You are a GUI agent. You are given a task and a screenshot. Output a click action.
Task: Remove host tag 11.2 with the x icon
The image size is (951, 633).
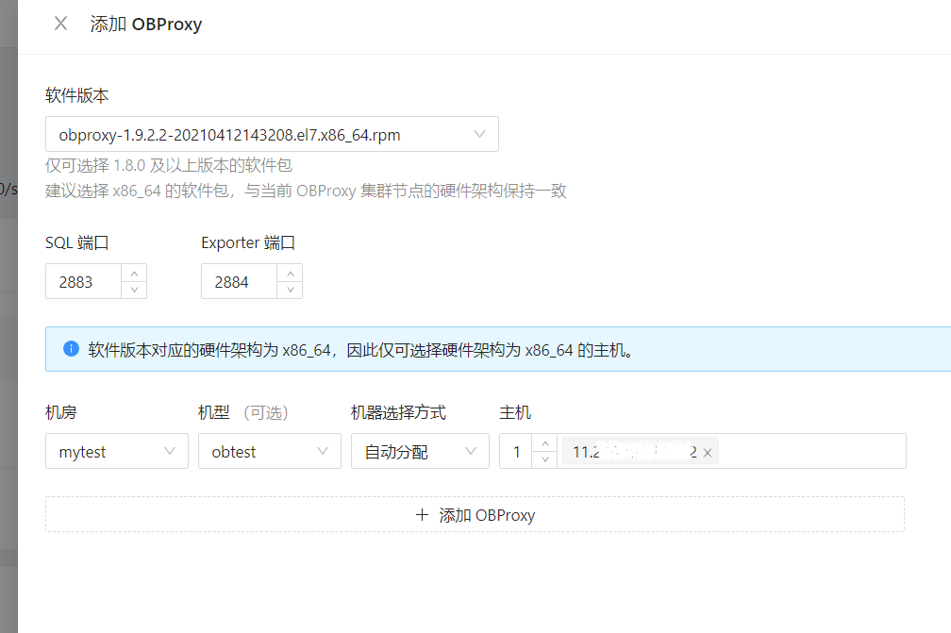click(708, 452)
